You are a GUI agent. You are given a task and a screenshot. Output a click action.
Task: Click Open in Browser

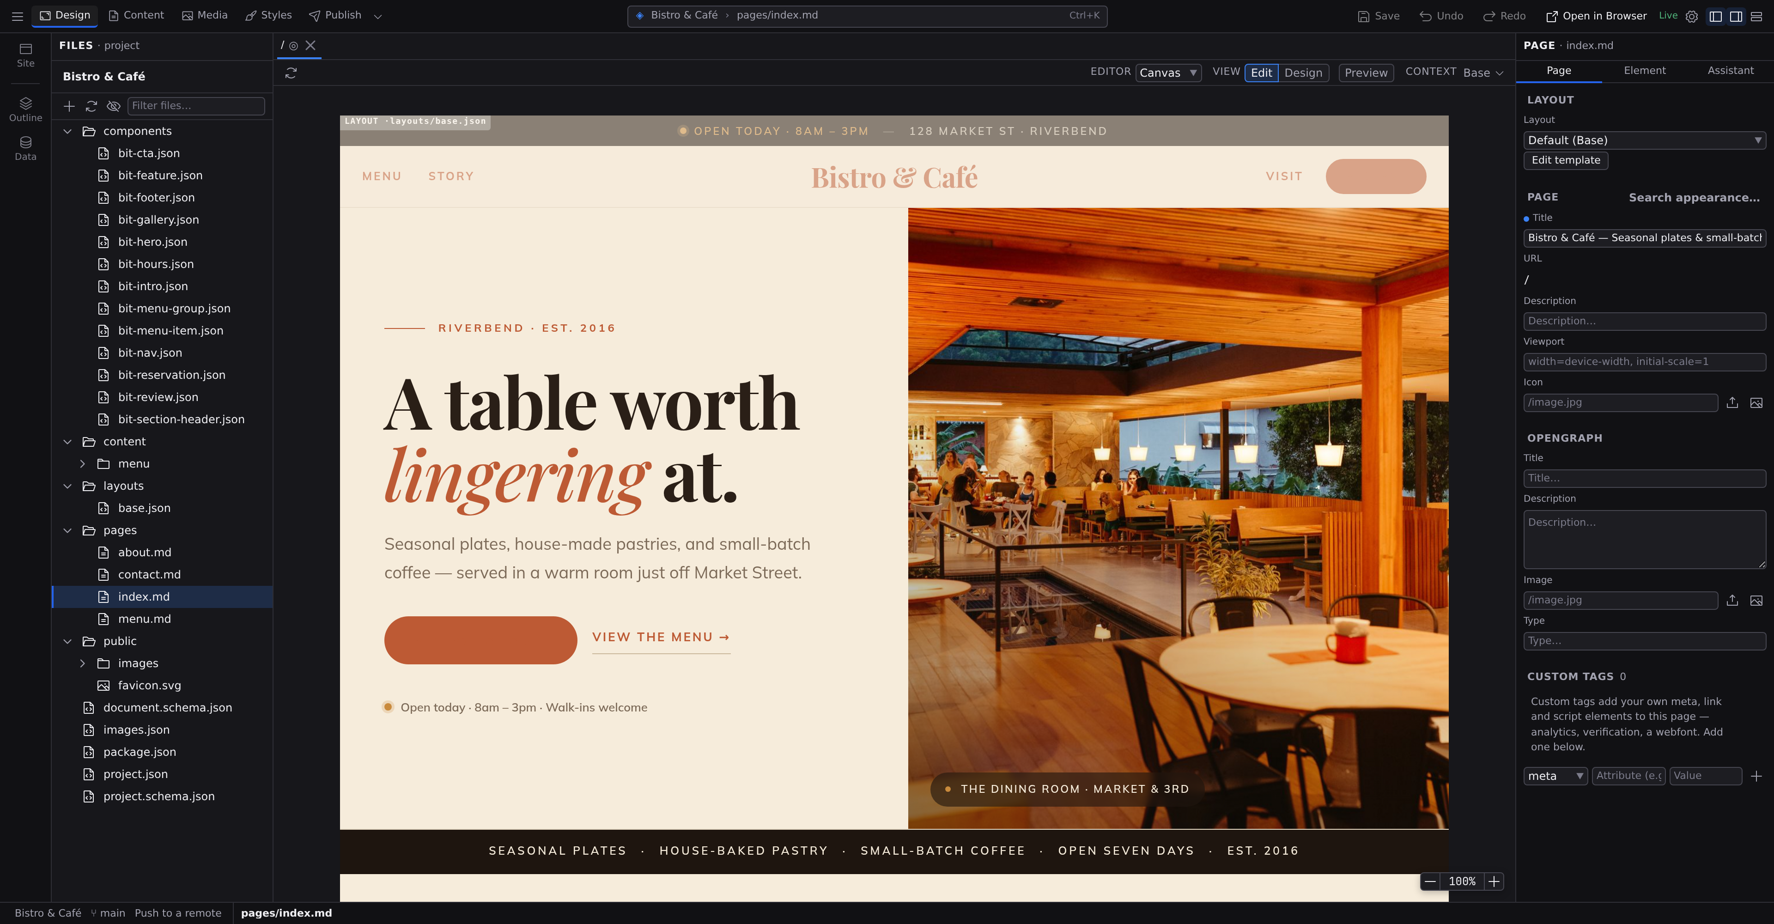click(1596, 16)
